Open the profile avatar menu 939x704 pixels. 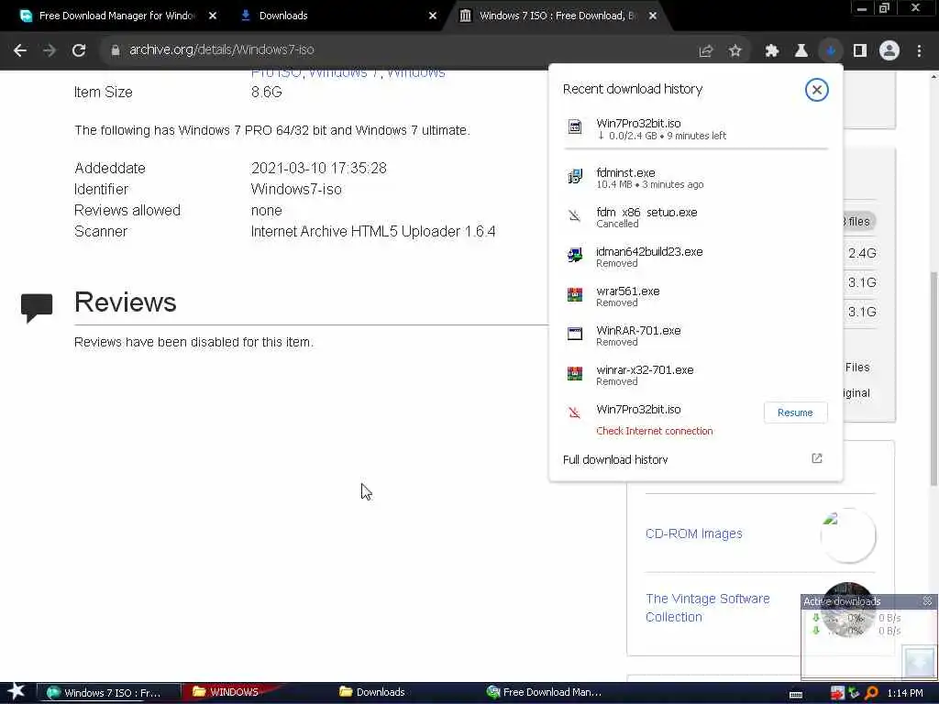pos(889,51)
